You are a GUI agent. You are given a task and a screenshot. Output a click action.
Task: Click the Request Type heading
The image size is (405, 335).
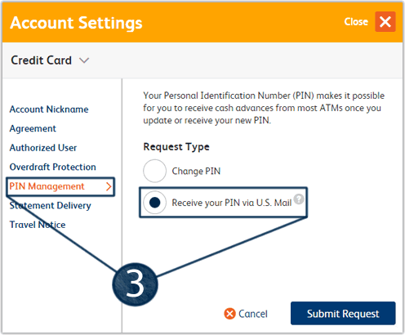point(176,147)
